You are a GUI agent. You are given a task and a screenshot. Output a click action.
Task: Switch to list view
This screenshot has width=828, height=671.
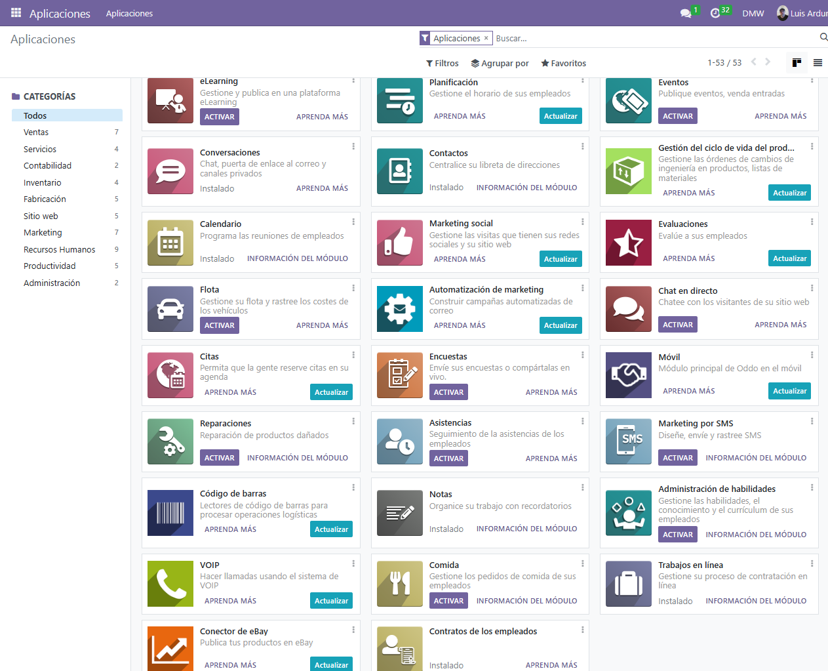[x=818, y=63]
